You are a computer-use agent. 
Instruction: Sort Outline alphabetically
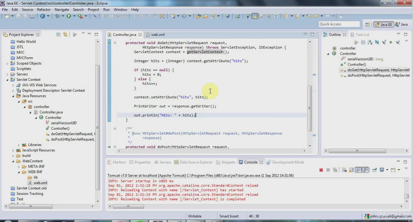pyautogui.click(x=370, y=42)
